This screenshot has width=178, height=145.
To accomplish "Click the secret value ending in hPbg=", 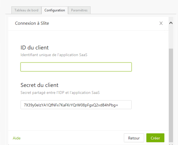I will (x=71, y=105).
